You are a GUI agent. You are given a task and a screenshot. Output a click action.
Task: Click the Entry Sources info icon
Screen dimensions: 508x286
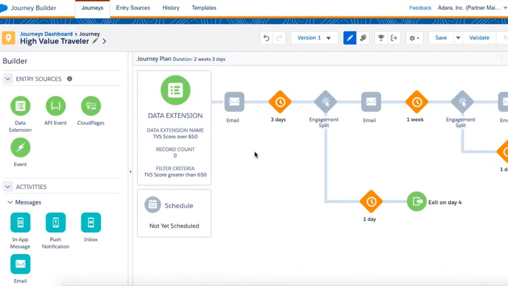(x=69, y=79)
